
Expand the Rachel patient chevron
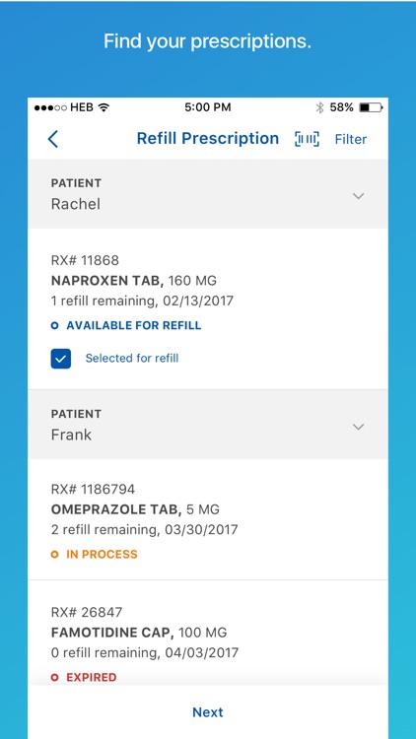359,196
